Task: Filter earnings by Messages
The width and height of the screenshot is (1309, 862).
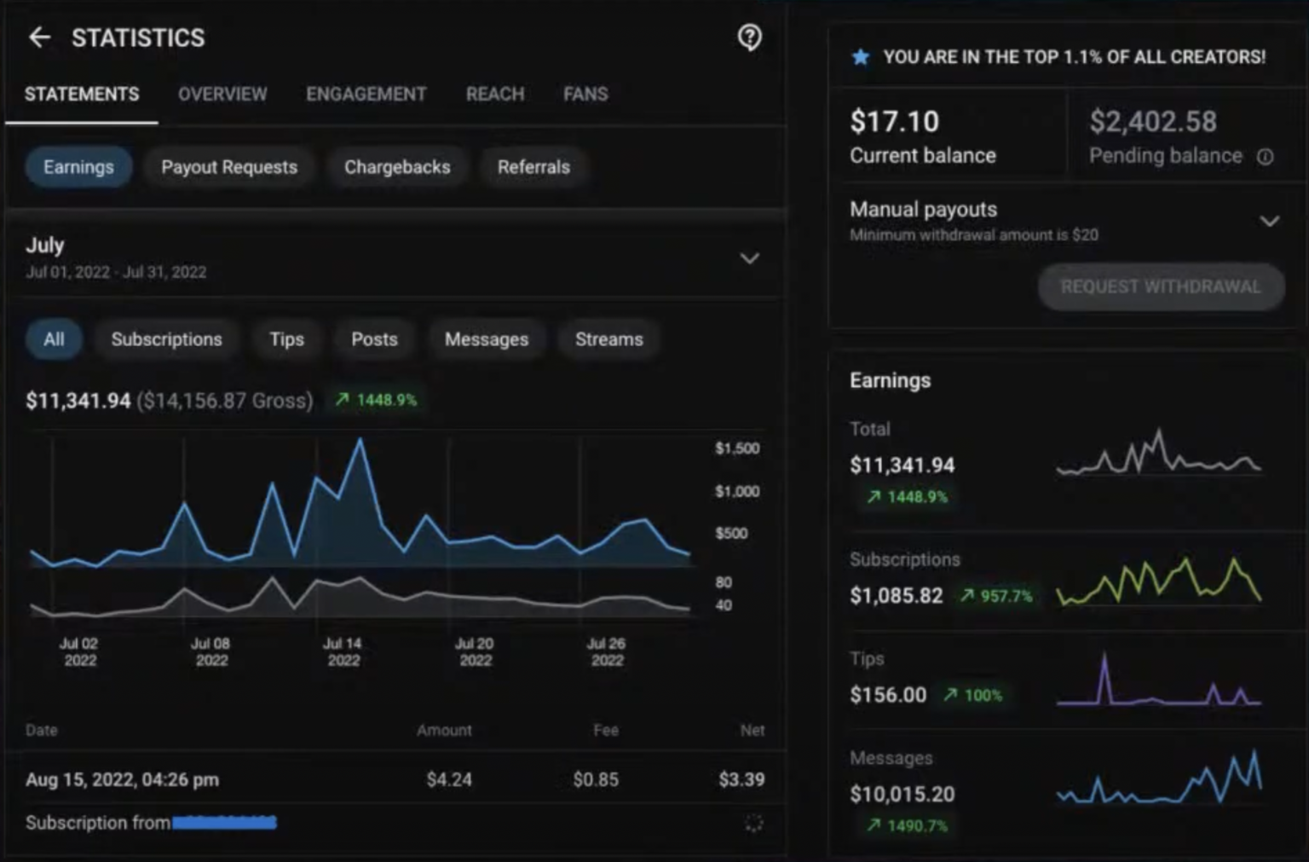Action: coord(487,339)
